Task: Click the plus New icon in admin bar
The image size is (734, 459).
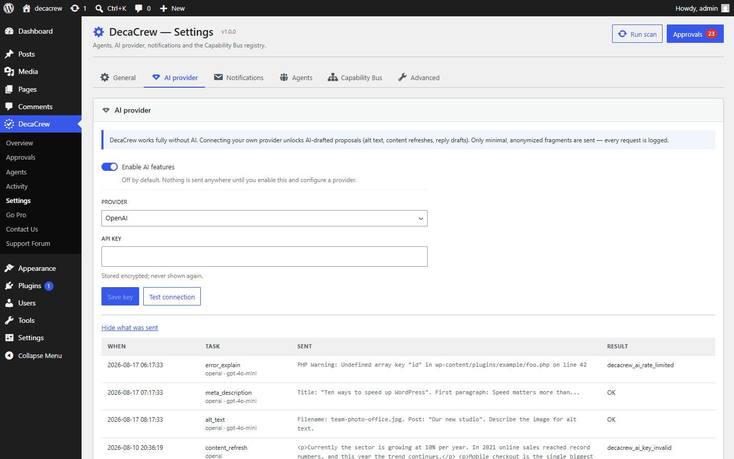Action: tap(164, 8)
